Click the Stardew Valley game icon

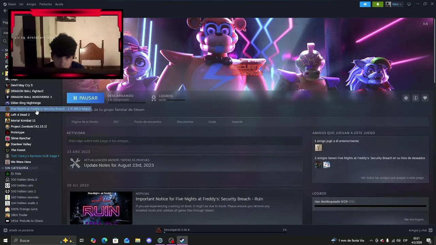[7, 144]
